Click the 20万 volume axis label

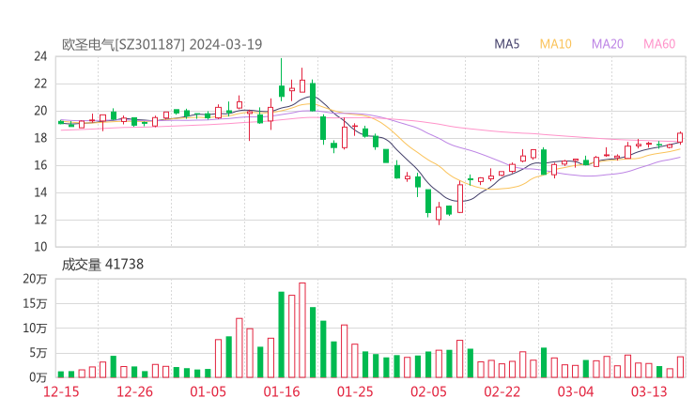[x=35, y=279]
